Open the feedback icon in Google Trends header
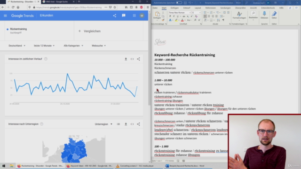This screenshot has height=169, width=301. click(x=124, y=15)
